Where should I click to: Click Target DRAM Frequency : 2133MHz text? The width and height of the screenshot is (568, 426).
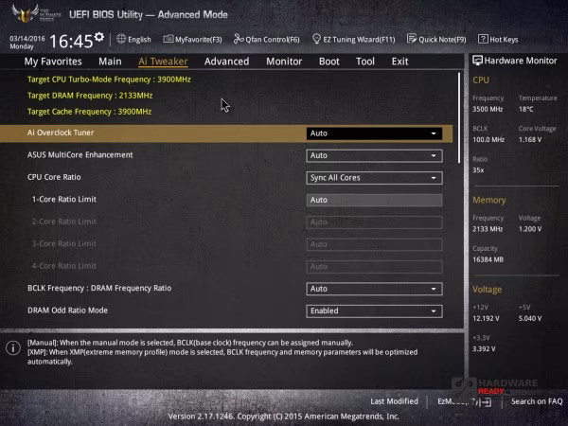click(90, 96)
